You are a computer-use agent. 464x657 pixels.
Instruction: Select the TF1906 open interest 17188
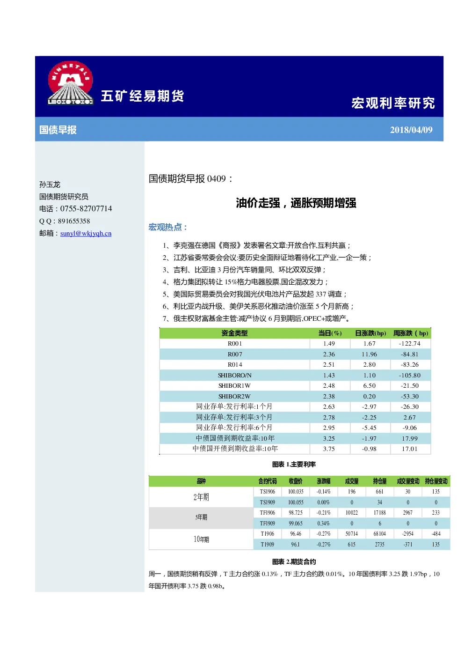[380, 513]
